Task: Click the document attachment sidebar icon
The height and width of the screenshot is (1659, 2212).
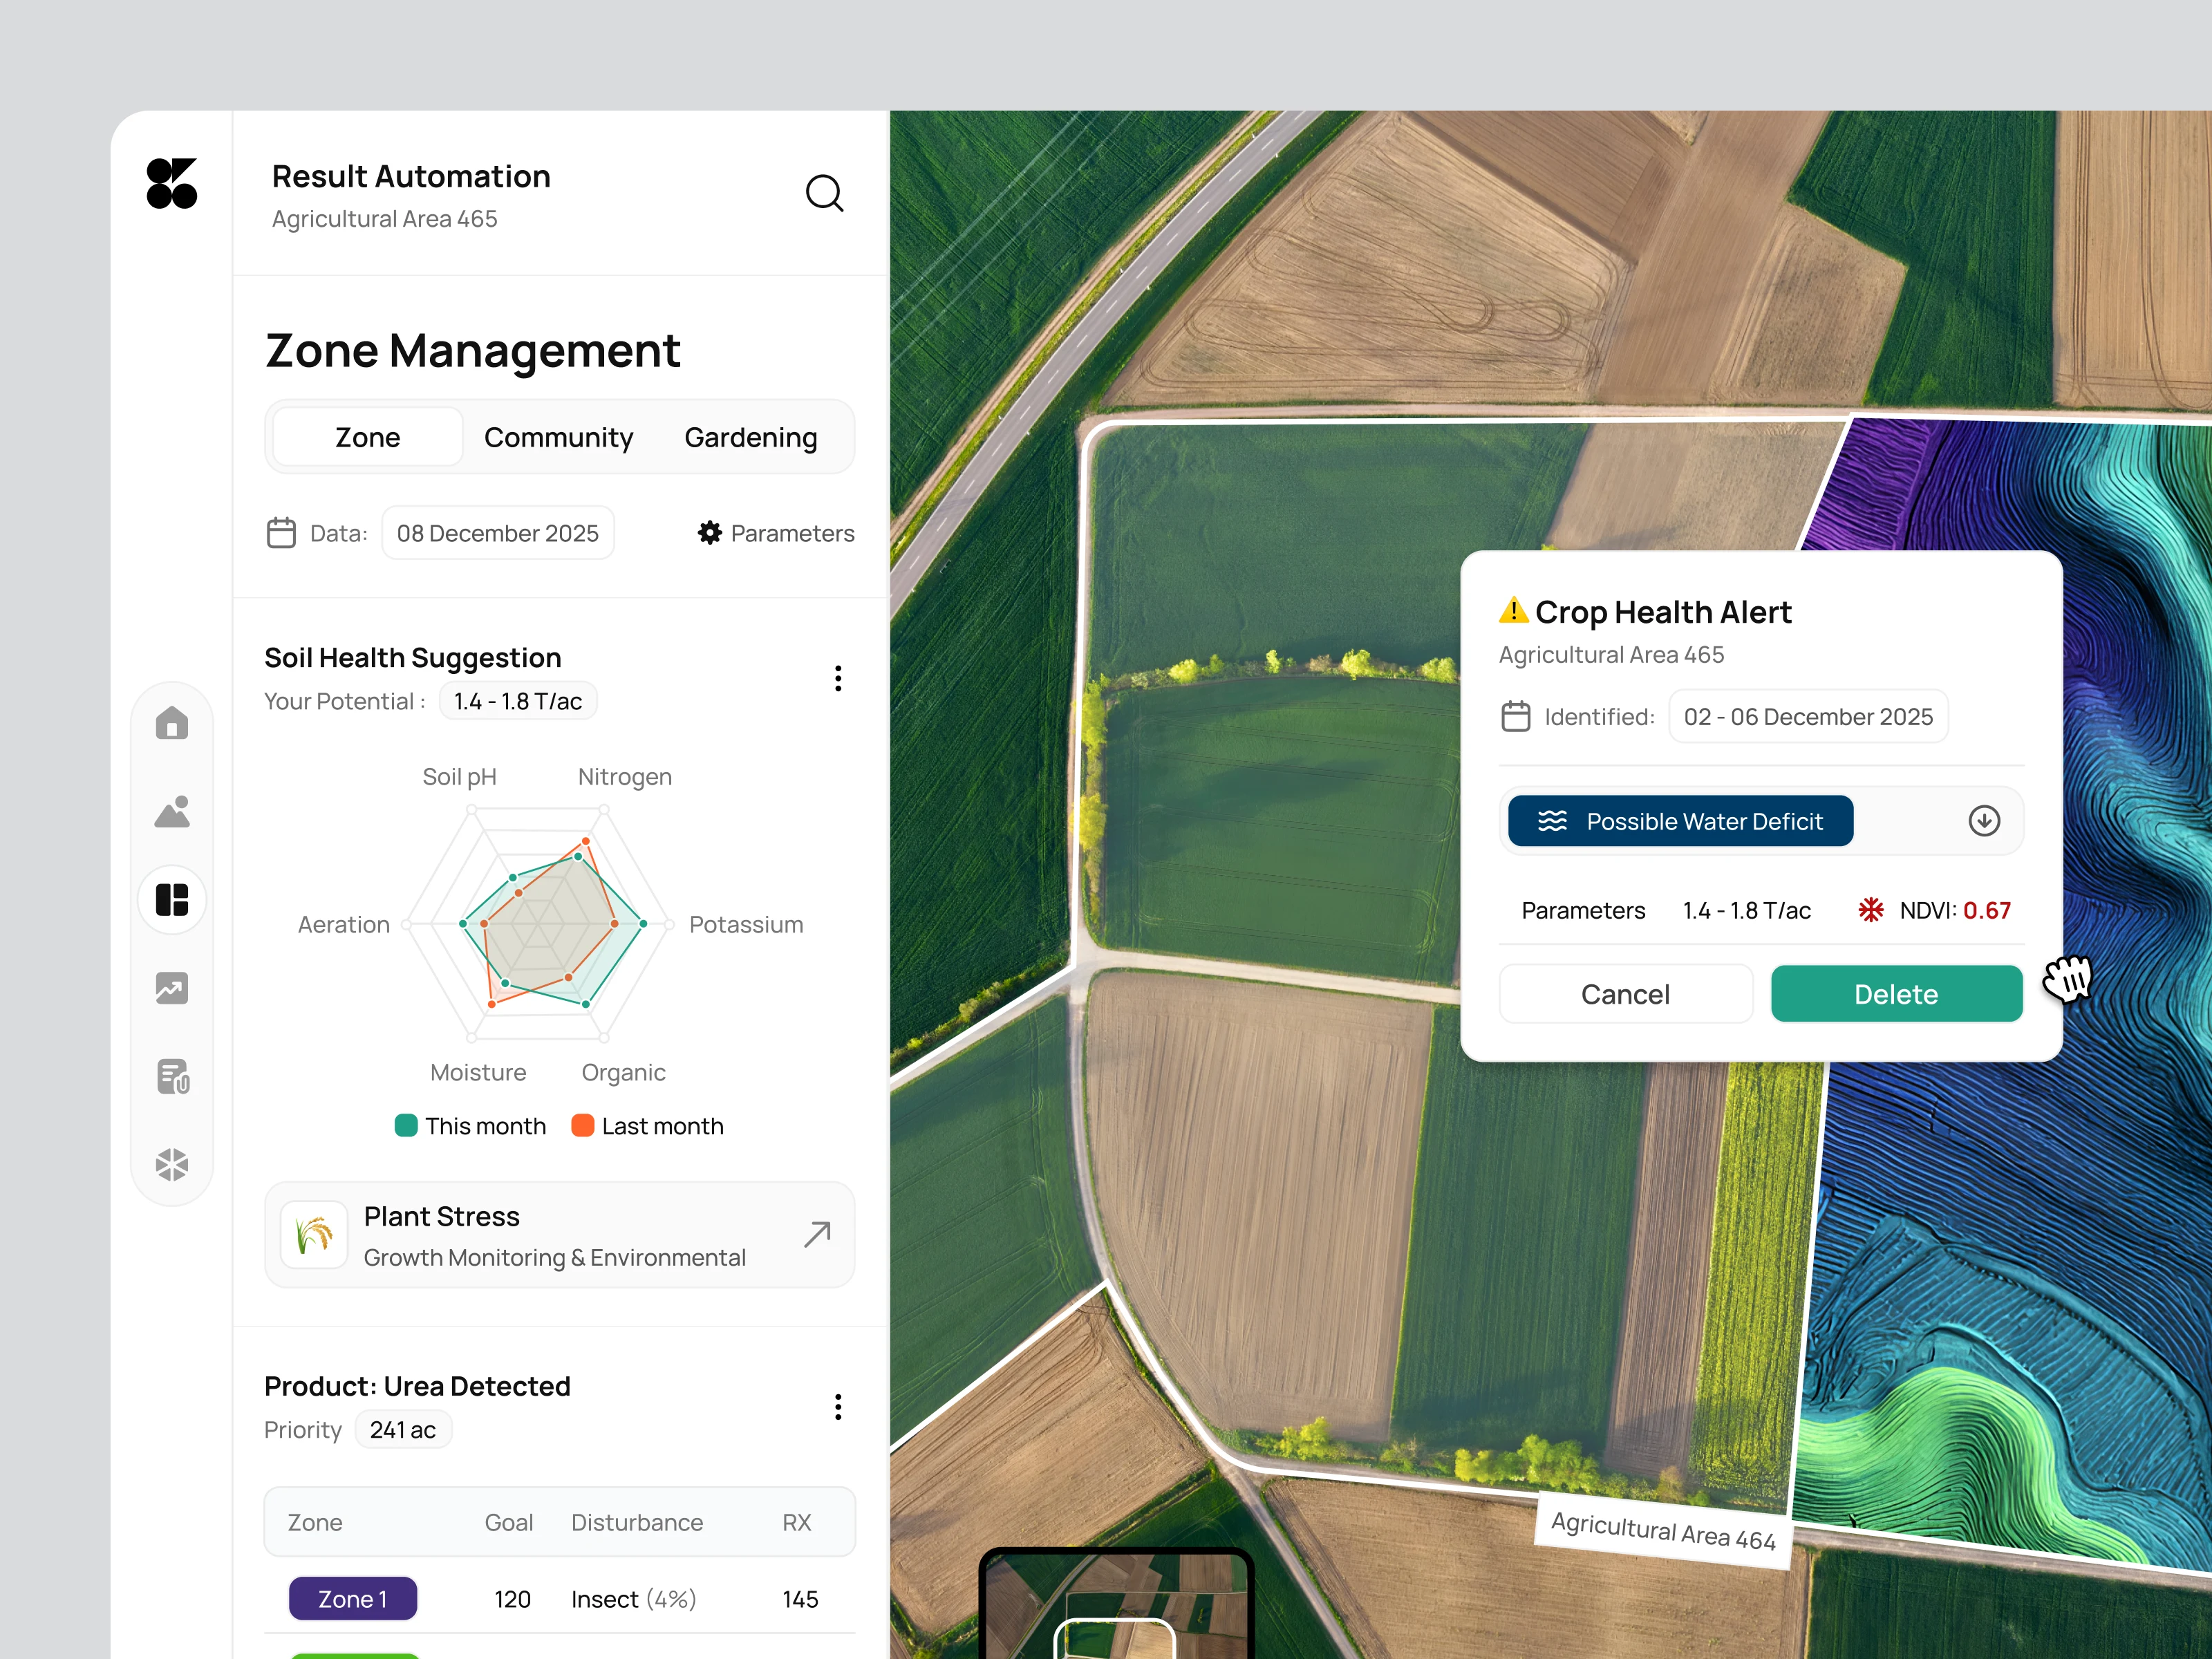Action: (x=172, y=1076)
